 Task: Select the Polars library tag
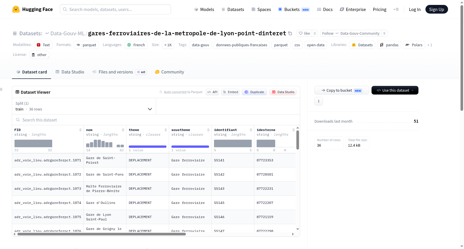414,45
